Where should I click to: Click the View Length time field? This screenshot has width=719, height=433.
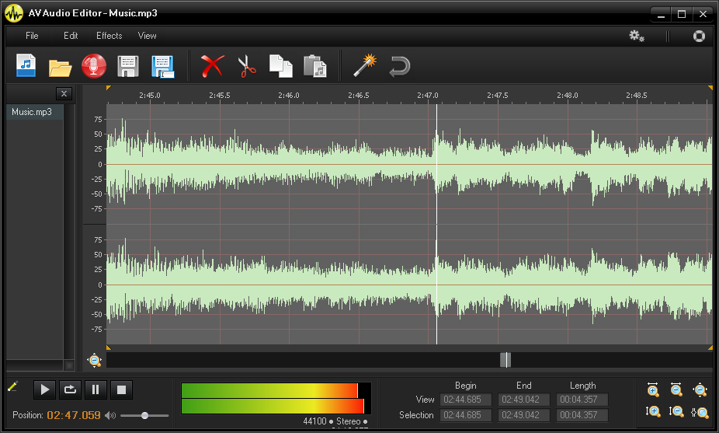pyautogui.click(x=582, y=400)
